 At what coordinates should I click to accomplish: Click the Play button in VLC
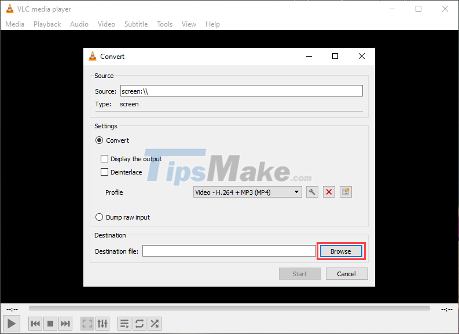(12, 324)
